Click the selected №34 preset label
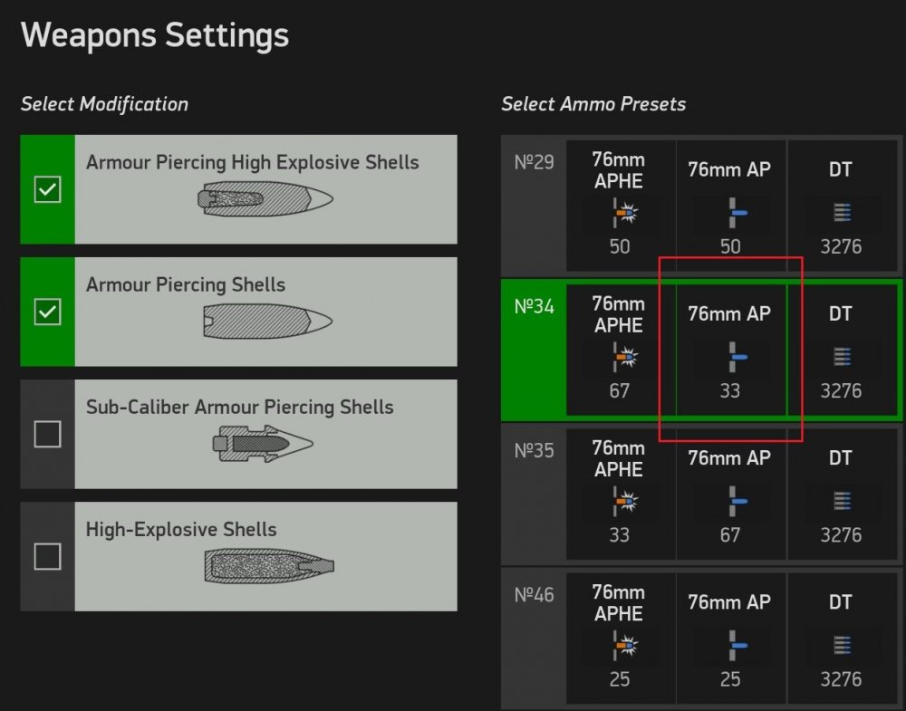 coord(534,307)
